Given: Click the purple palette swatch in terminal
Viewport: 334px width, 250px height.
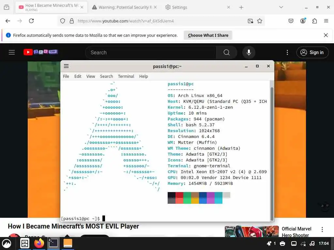Looking at the screenshot, I should 211,198.
